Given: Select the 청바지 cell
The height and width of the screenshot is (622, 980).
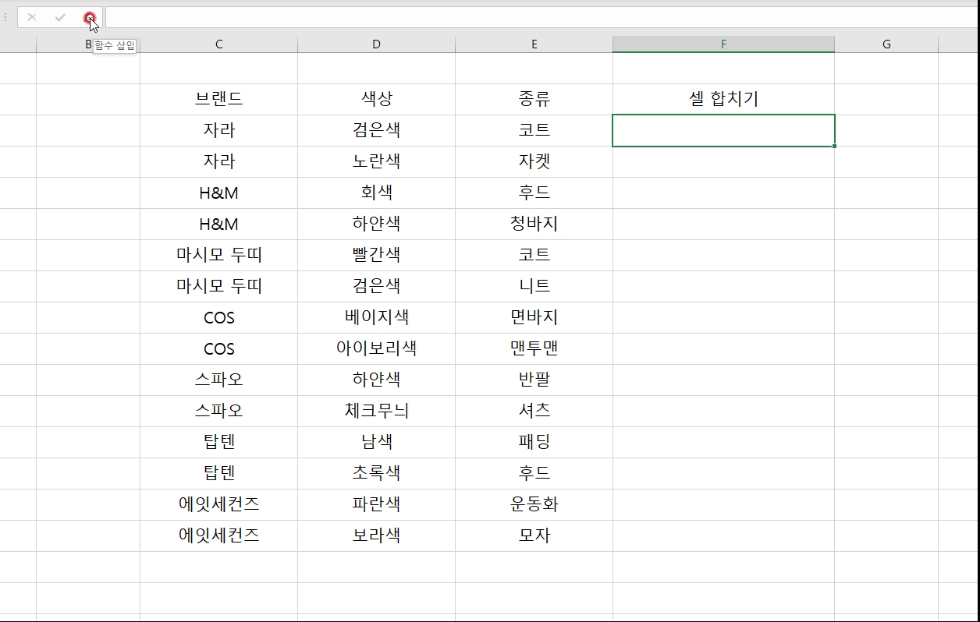Looking at the screenshot, I should click(534, 224).
